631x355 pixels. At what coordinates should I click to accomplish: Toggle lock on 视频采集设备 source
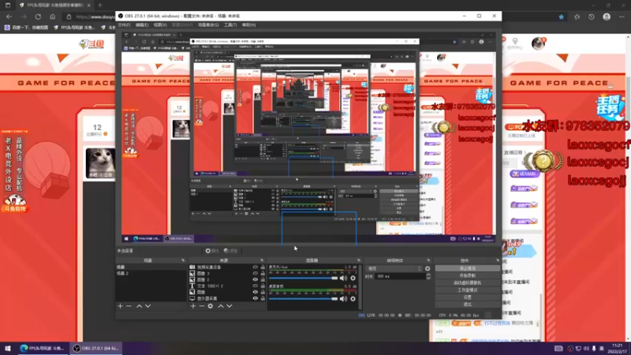[x=263, y=267]
